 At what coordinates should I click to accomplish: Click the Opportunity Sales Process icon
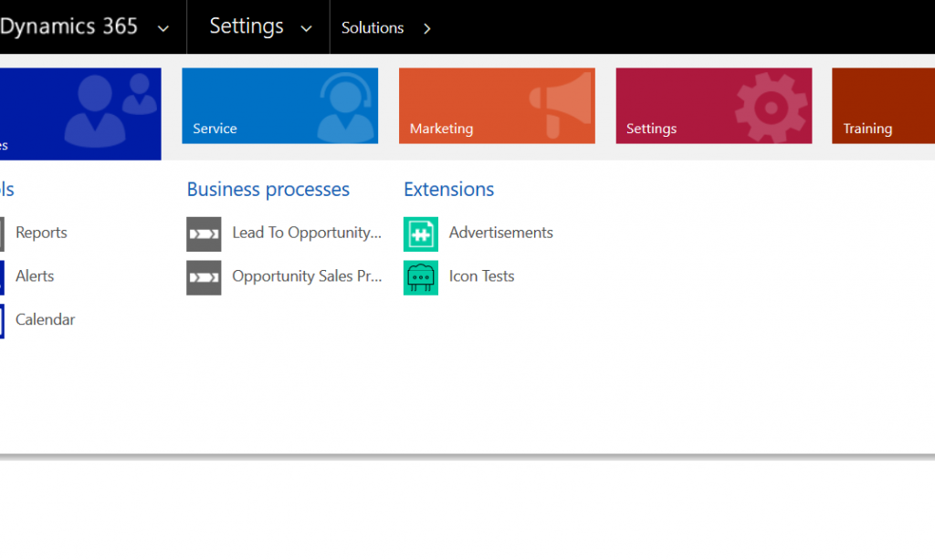[x=204, y=277]
